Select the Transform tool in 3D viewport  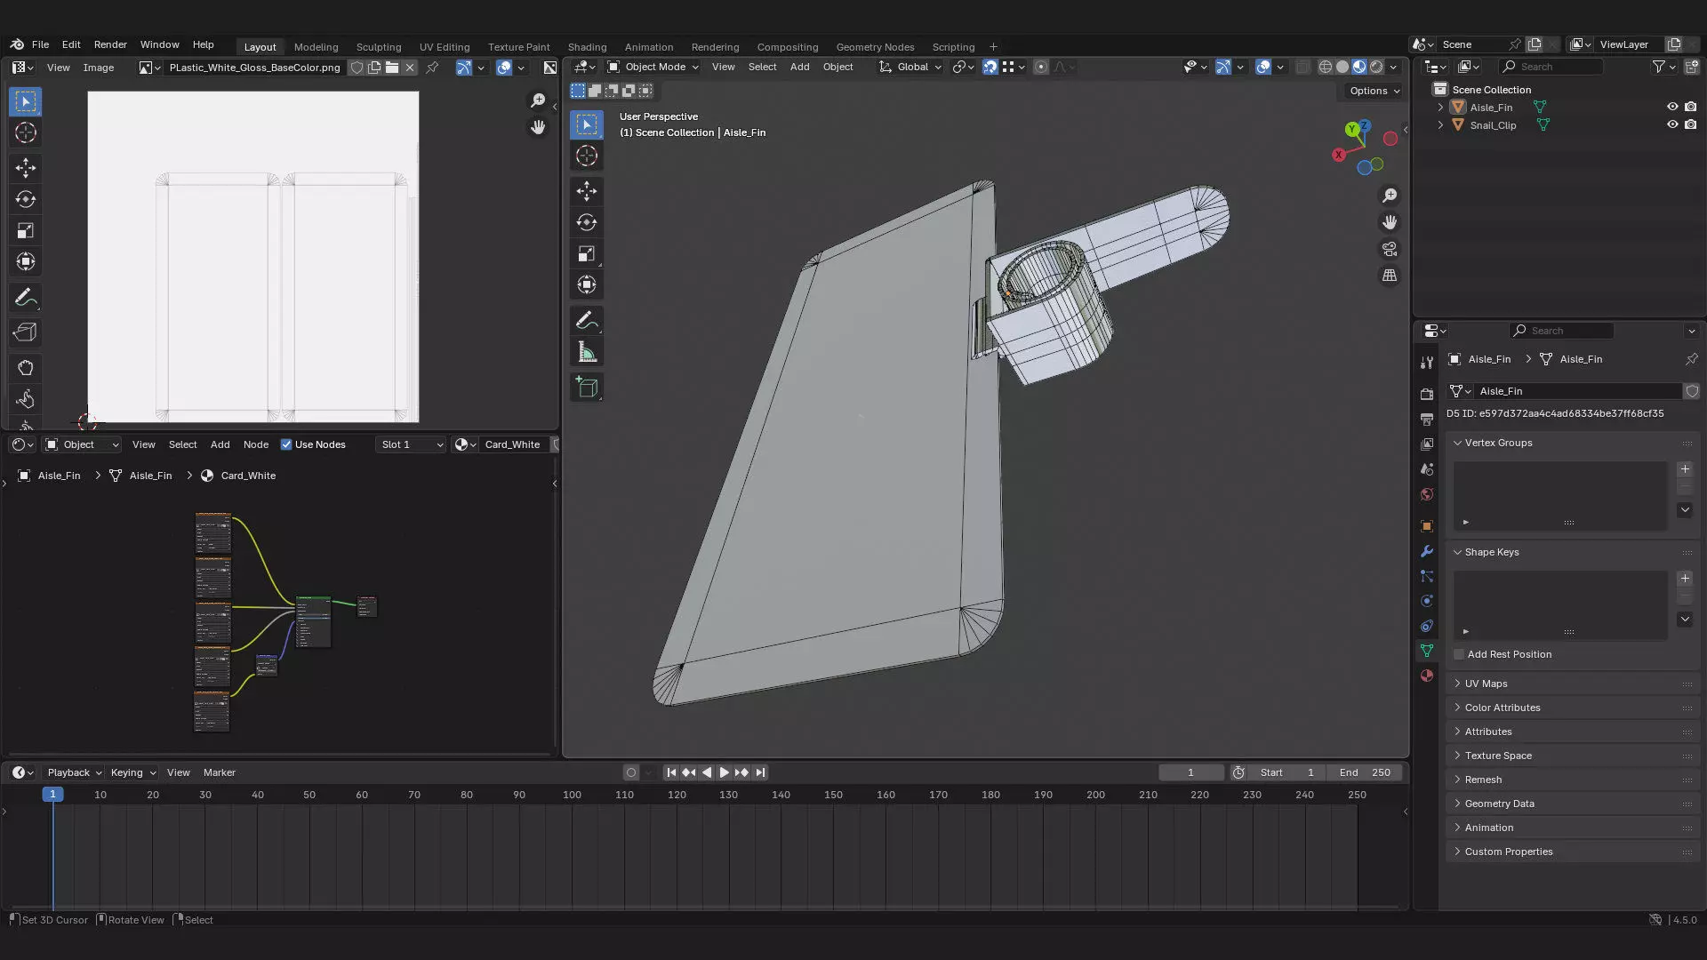587,285
